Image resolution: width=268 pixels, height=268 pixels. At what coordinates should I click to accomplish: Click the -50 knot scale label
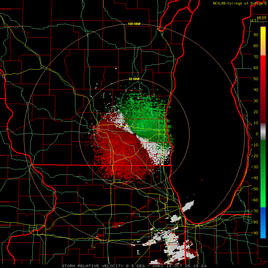pos(255,189)
